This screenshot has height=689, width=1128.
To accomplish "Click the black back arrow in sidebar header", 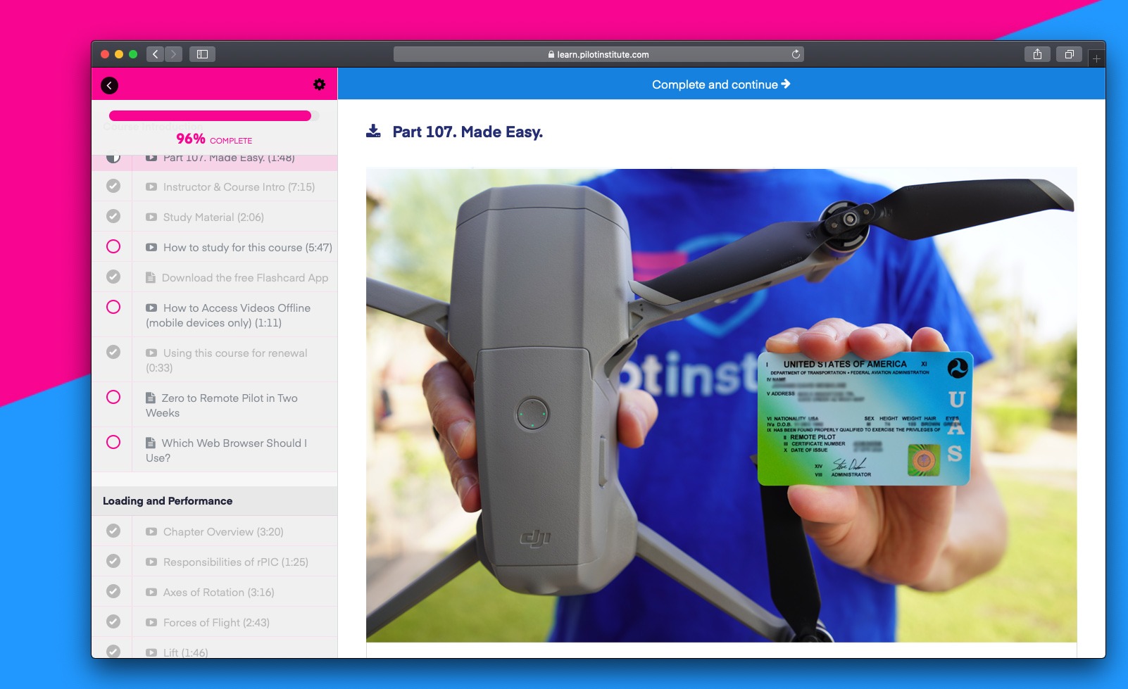I will click(109, 85).
